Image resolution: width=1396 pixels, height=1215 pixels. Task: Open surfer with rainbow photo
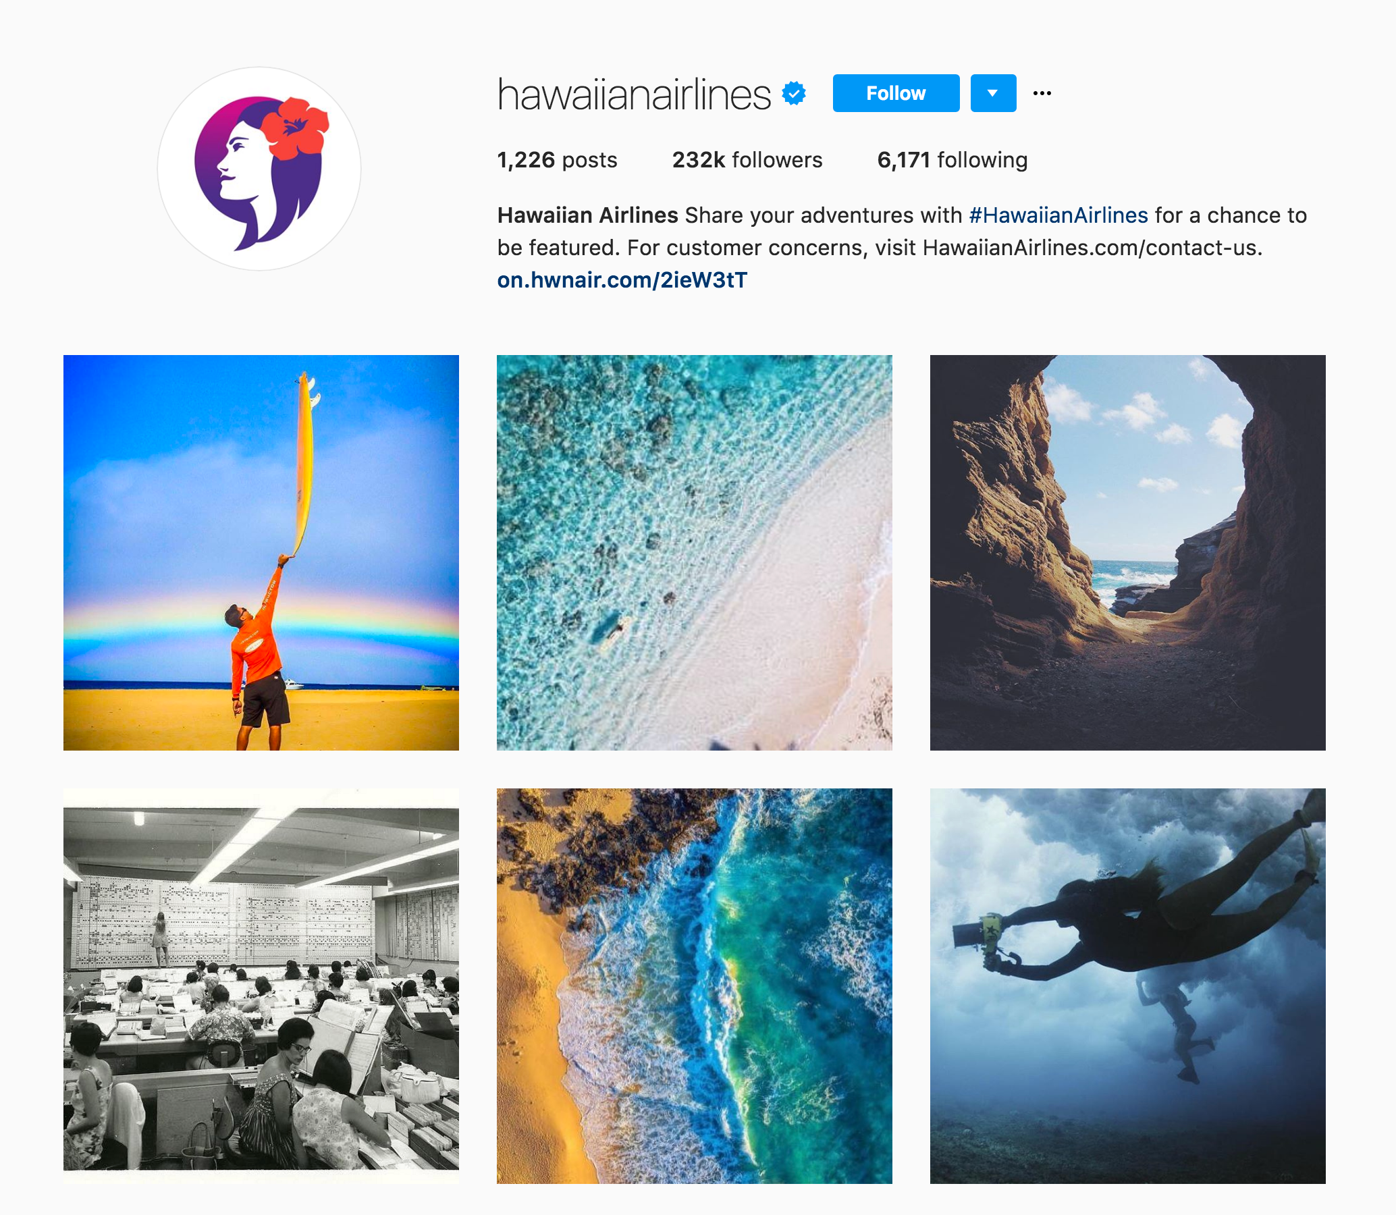click(261, 553)
